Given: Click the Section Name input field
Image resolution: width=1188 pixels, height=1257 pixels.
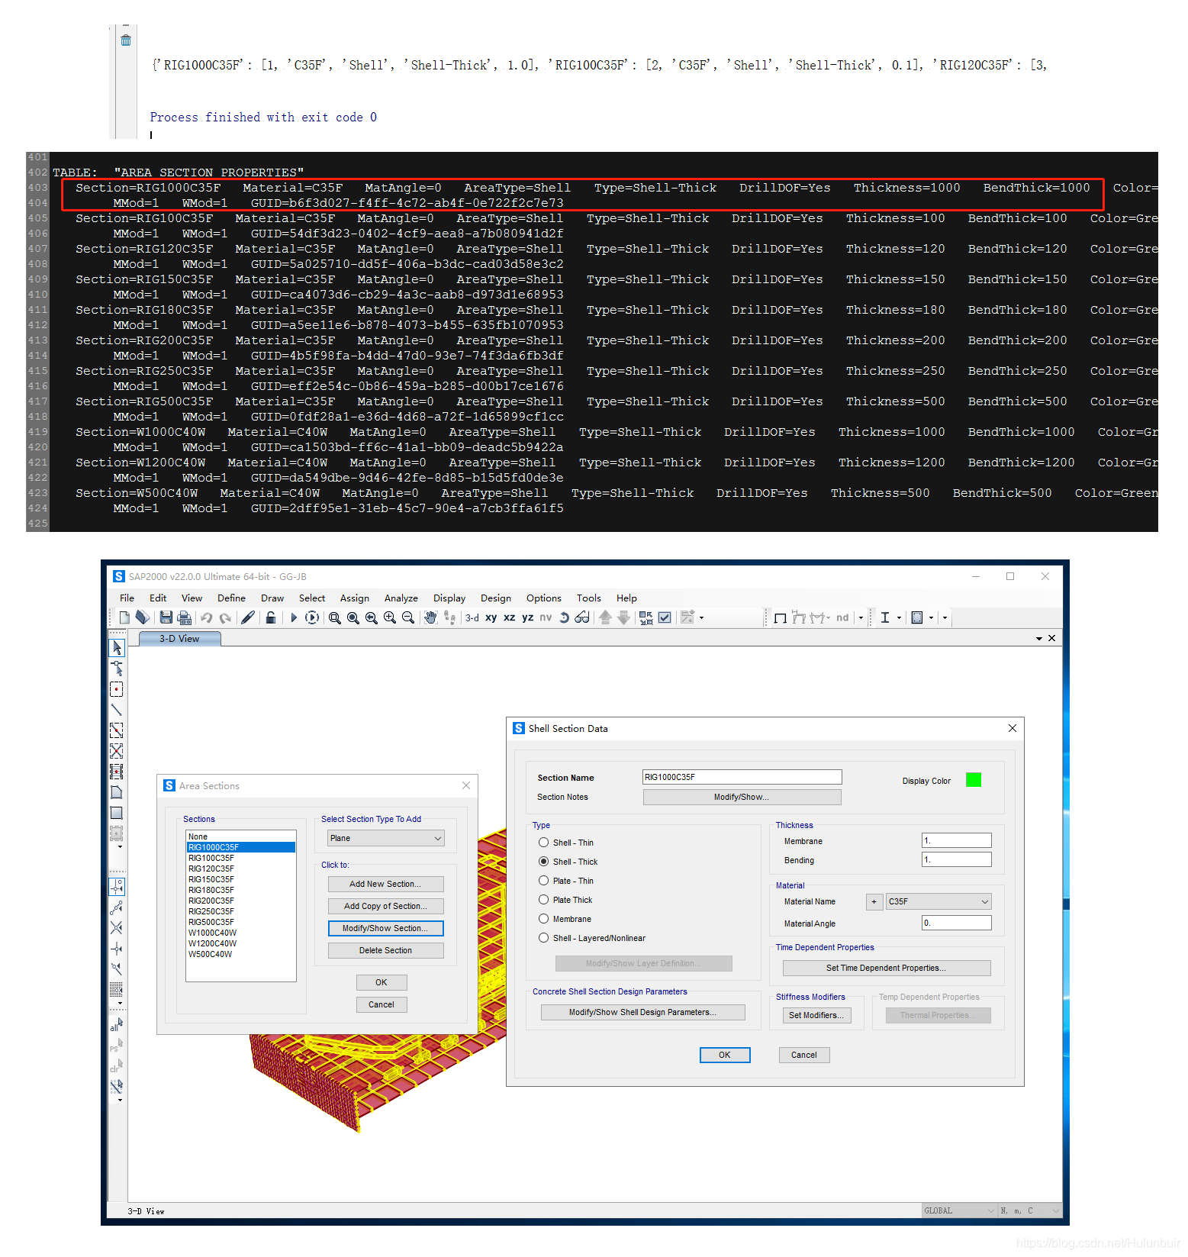Looking at the screenshot, I should (742, 777).
